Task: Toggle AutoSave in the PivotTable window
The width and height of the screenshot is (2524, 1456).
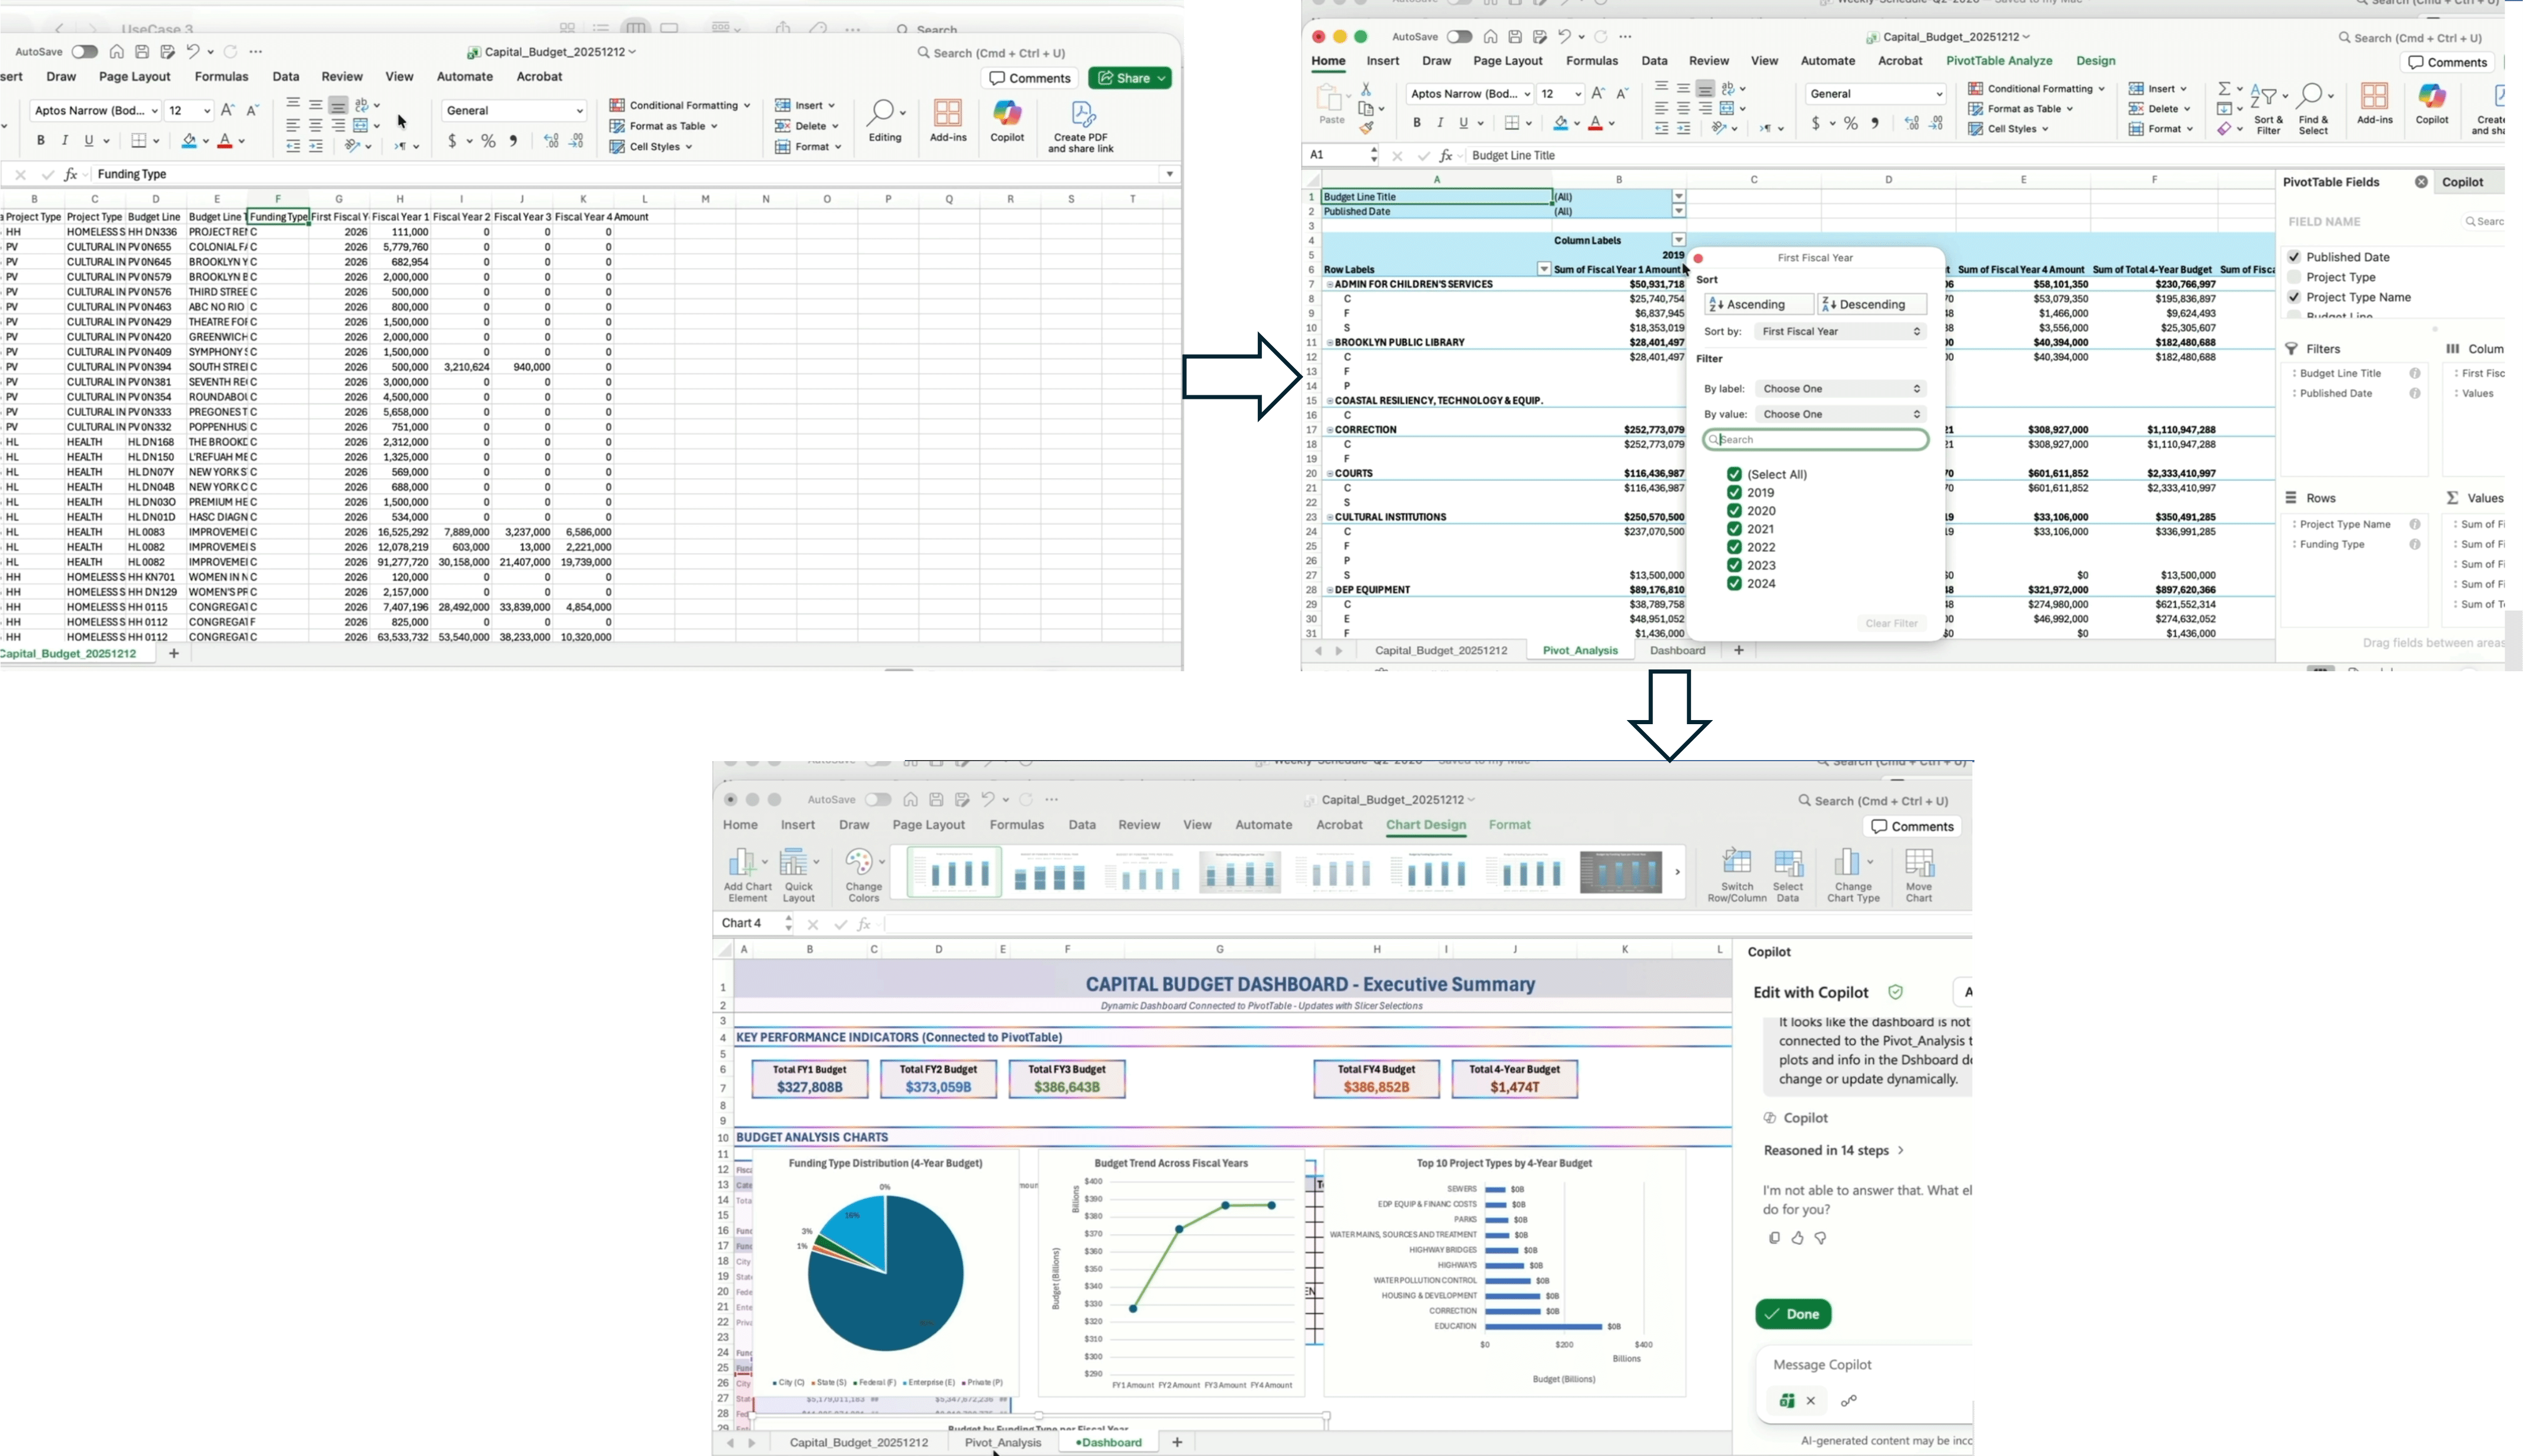Action: point(1459,37)
